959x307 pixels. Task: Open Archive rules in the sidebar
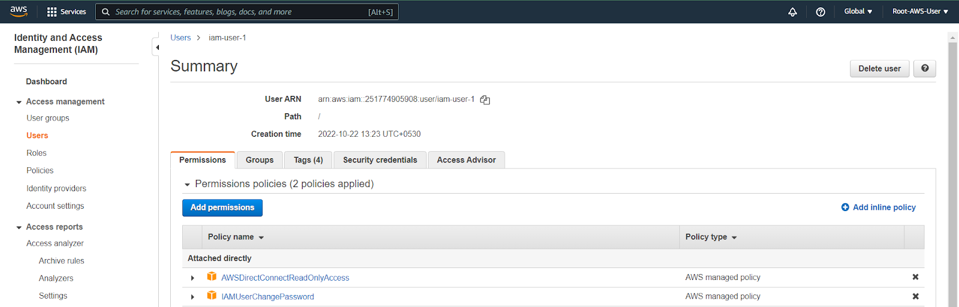[x=62, y=261]
